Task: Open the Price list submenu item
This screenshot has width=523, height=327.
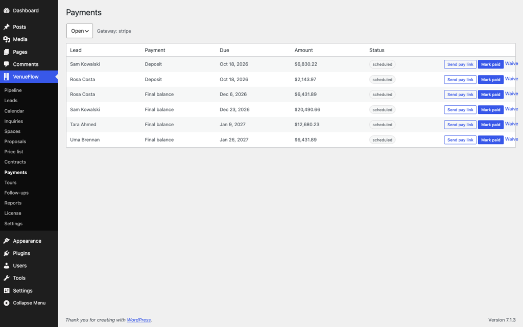Action: [x=14, y=151]
